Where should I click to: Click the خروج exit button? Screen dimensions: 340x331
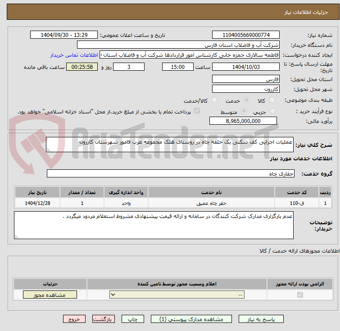point(74,319)
